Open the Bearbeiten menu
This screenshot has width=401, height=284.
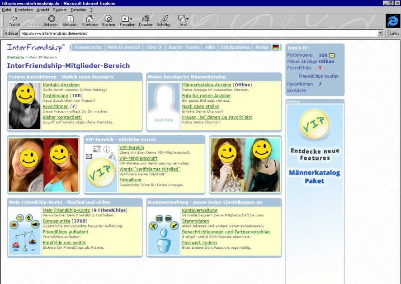coord(24,9)
